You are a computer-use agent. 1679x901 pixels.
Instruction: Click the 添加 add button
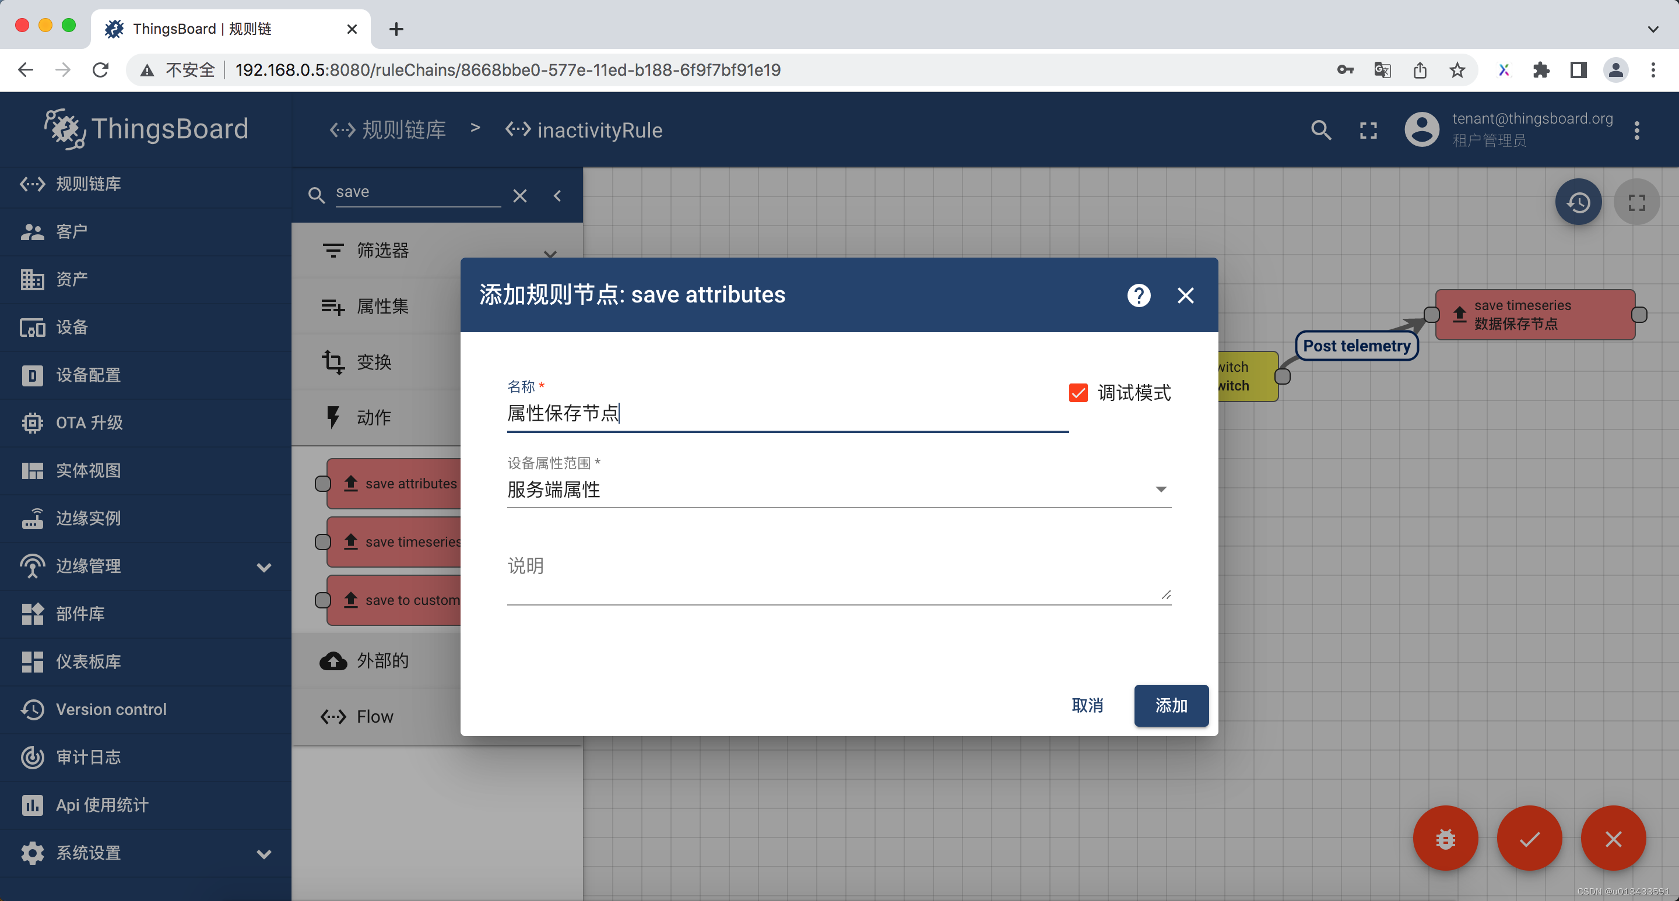pyautogui.click(x=1171, y=706)
